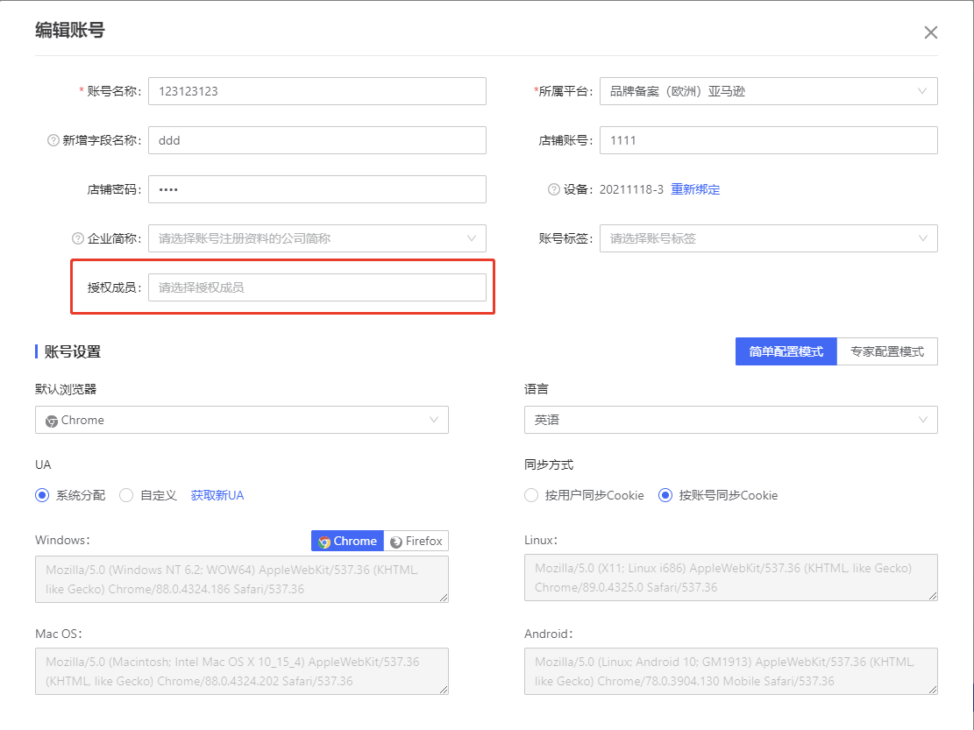Select the 简单配置模式 tab
Image resolution: width=974 pixels, height=730 pixels.
click(x=786, y=351)
